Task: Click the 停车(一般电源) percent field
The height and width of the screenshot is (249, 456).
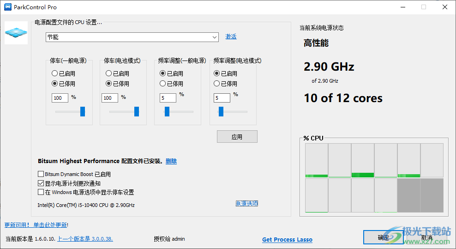Action: point(60,98)
